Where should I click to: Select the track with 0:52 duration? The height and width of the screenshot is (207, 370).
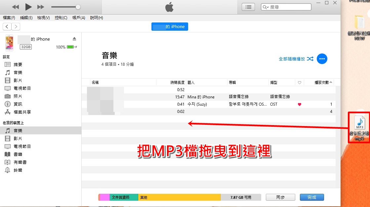click(209, 90)
